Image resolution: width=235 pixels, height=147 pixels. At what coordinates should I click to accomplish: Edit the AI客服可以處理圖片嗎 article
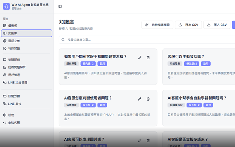[x=140, y=140]
